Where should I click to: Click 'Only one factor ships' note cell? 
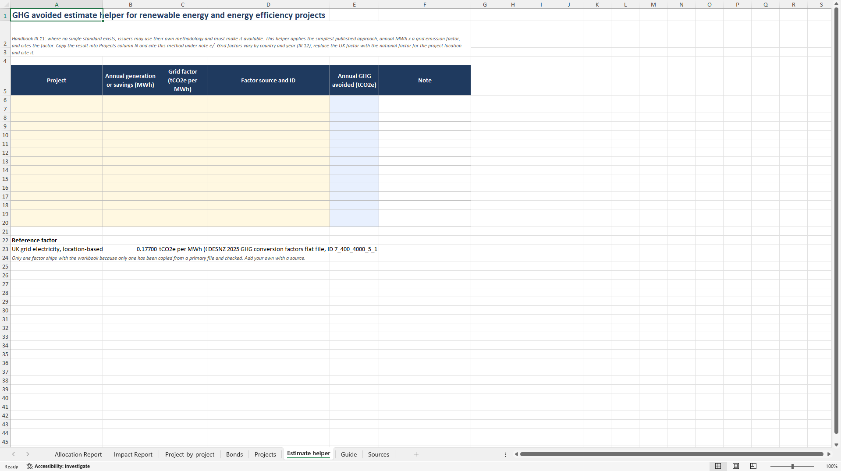tap(158, 258)
